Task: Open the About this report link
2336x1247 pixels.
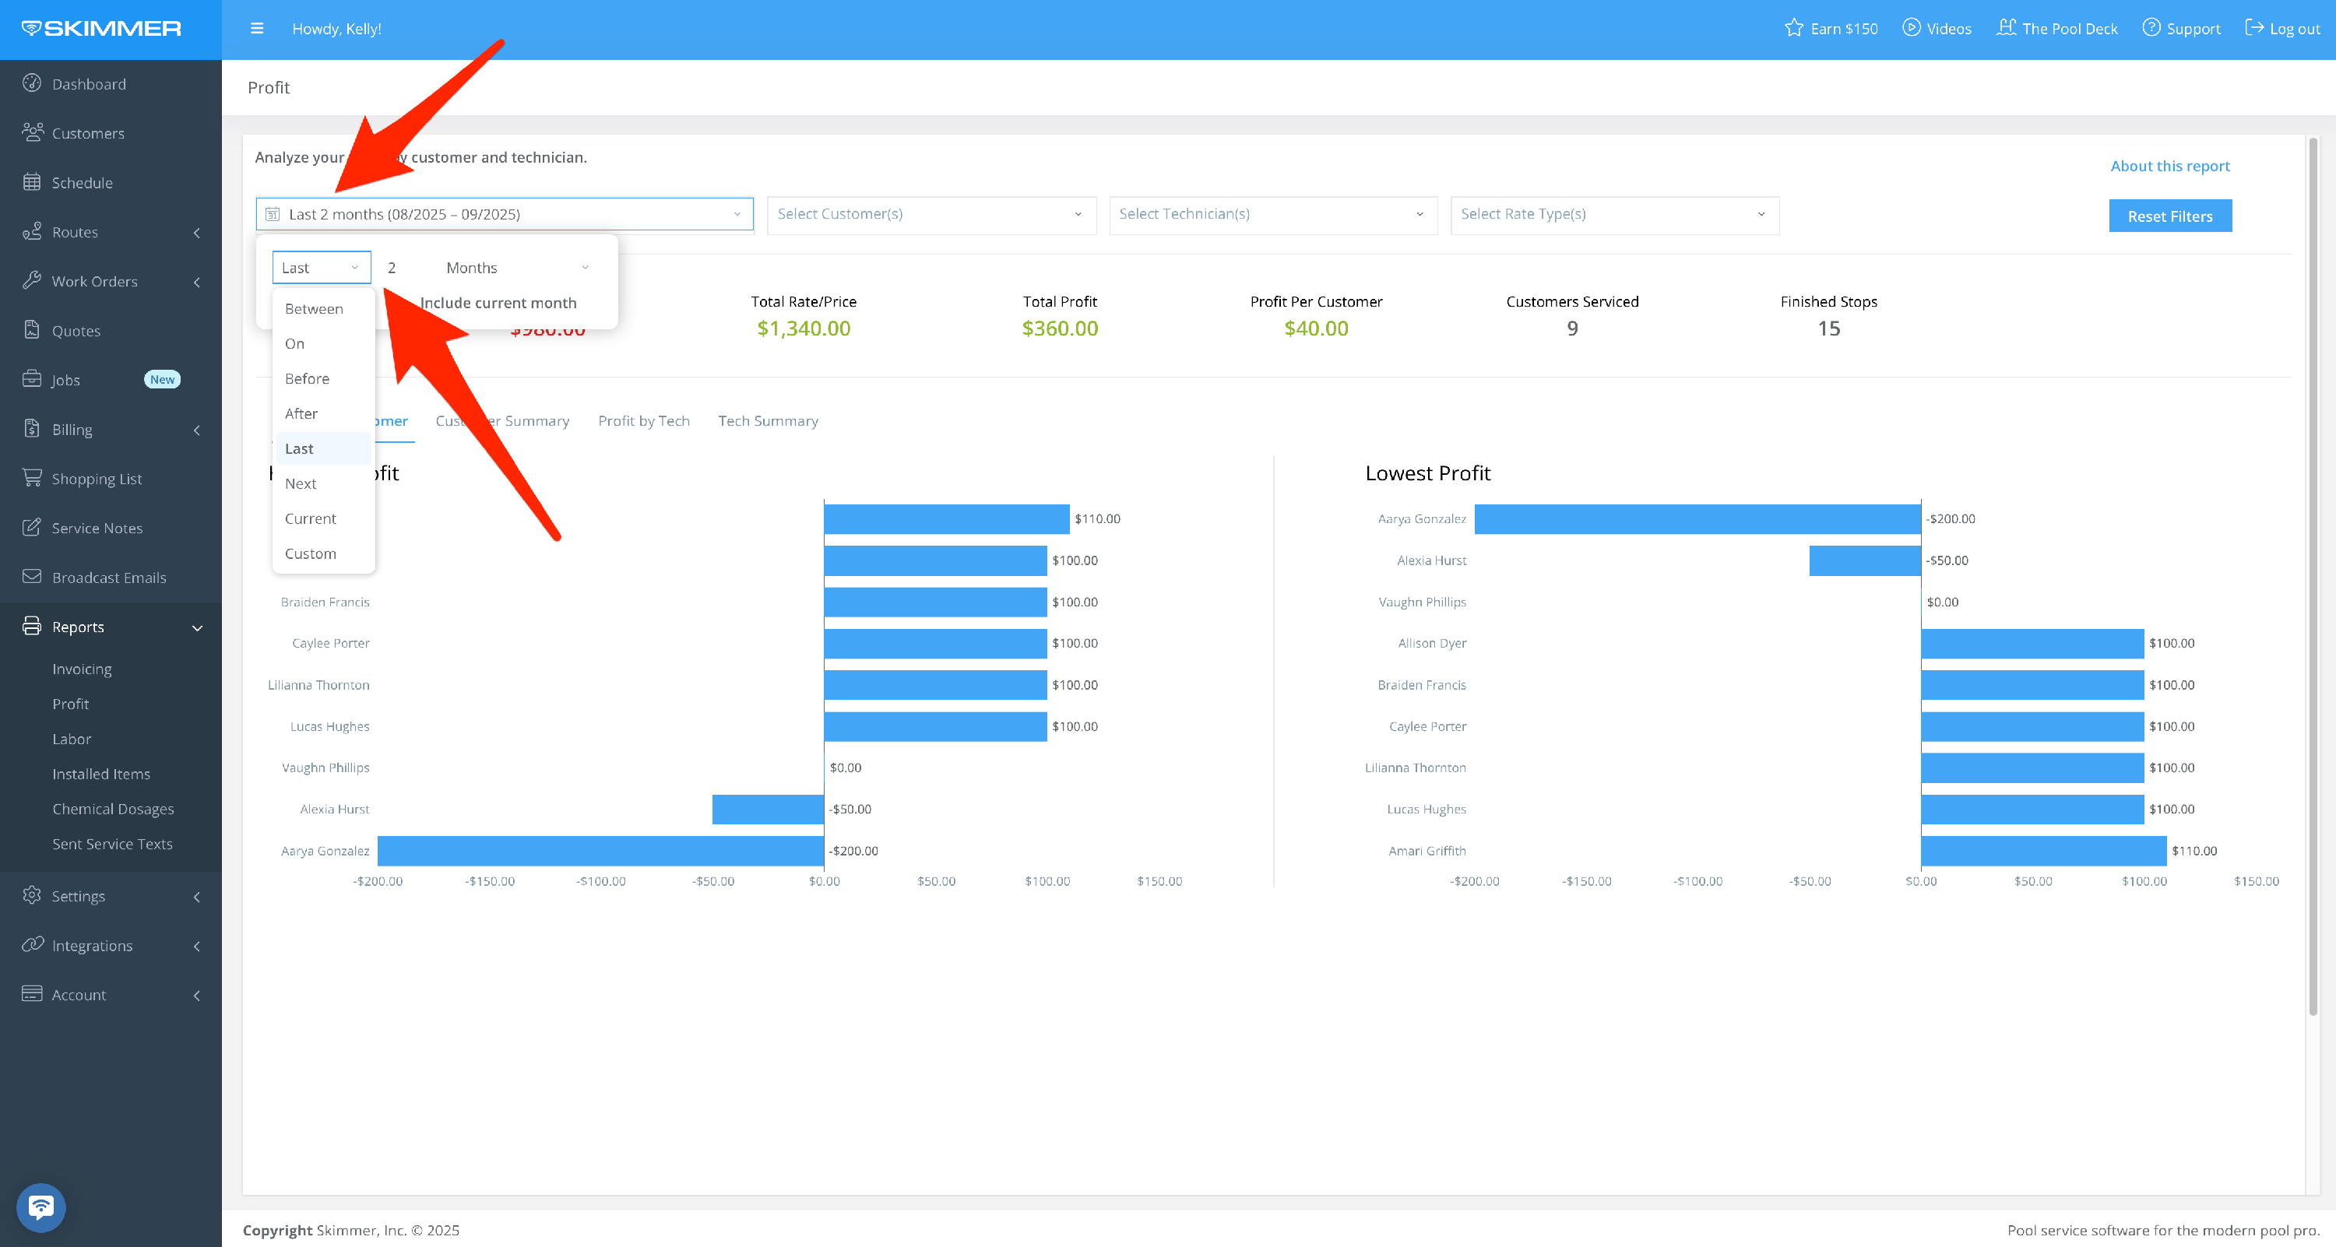Action: pyautogui.click(x=2169, y=166)
